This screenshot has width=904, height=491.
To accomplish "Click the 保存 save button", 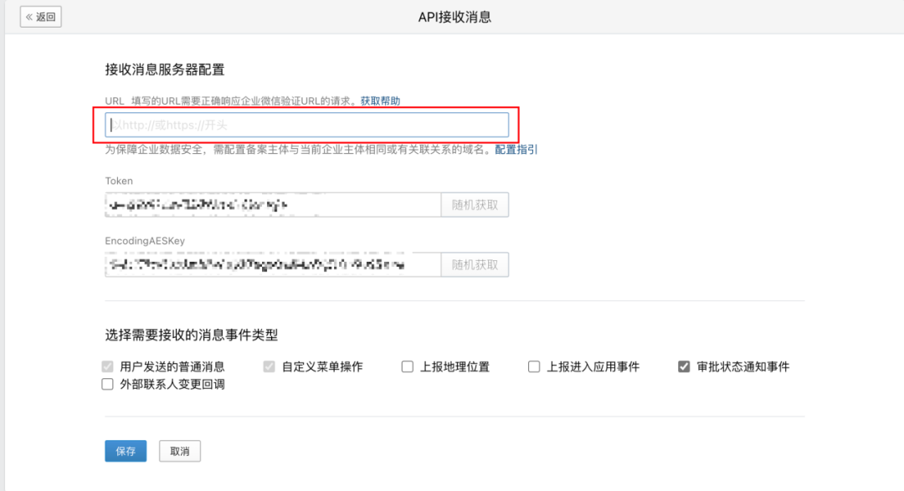I will tap(125, 451).
